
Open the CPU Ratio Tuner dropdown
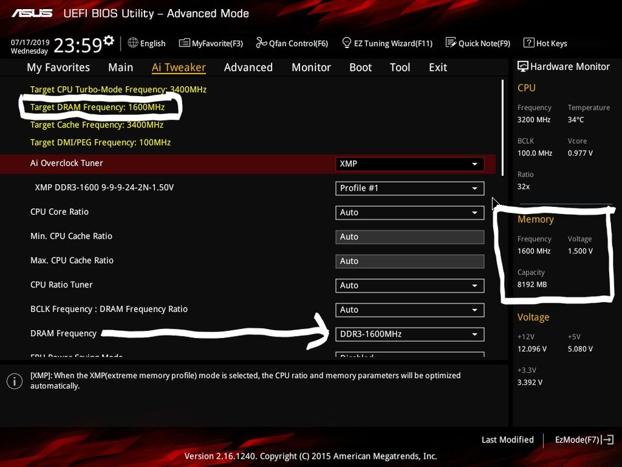[409, 285]
